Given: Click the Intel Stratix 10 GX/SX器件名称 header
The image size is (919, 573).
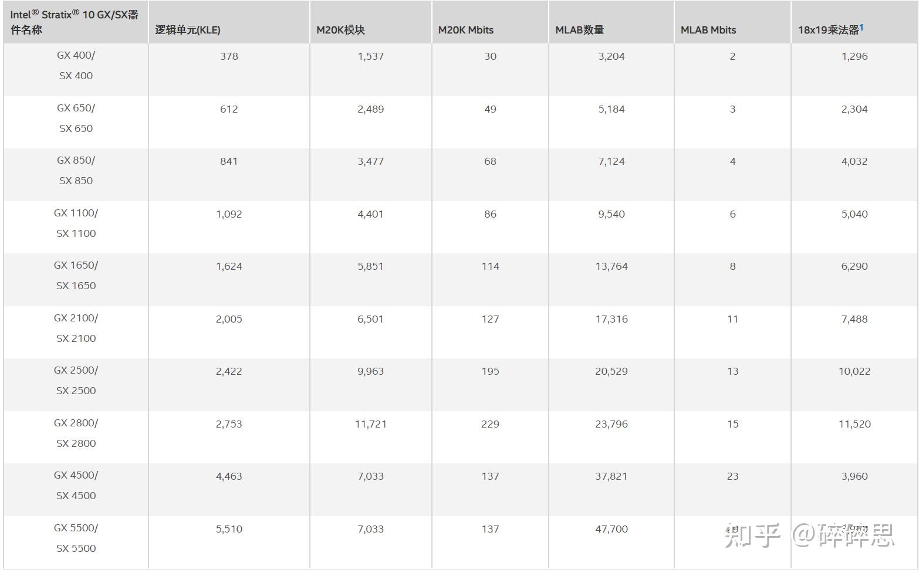Looking at the screenshot, I should pos(75,22).
